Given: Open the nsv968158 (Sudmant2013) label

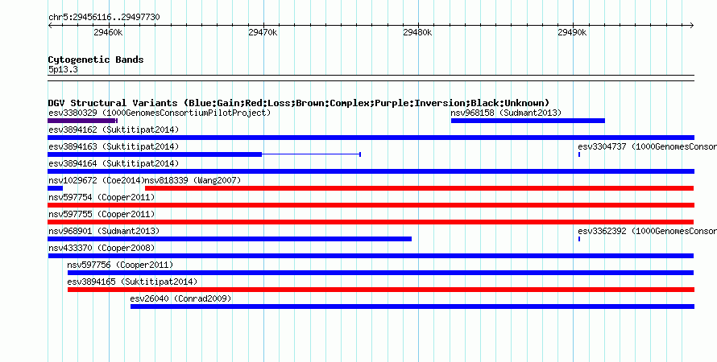Looking at the screenshot, I should pyautogui.click(x=506, y=113).
